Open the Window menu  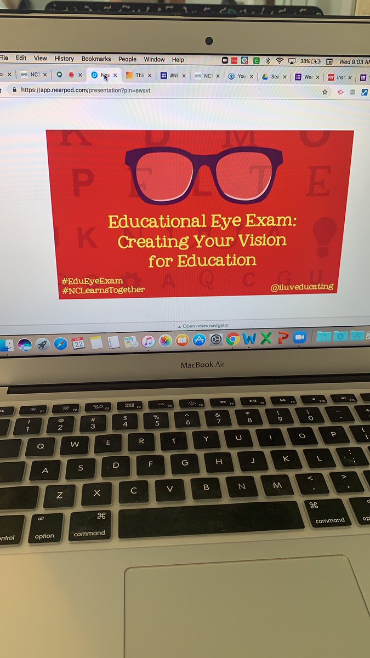[x=154, y=59]
